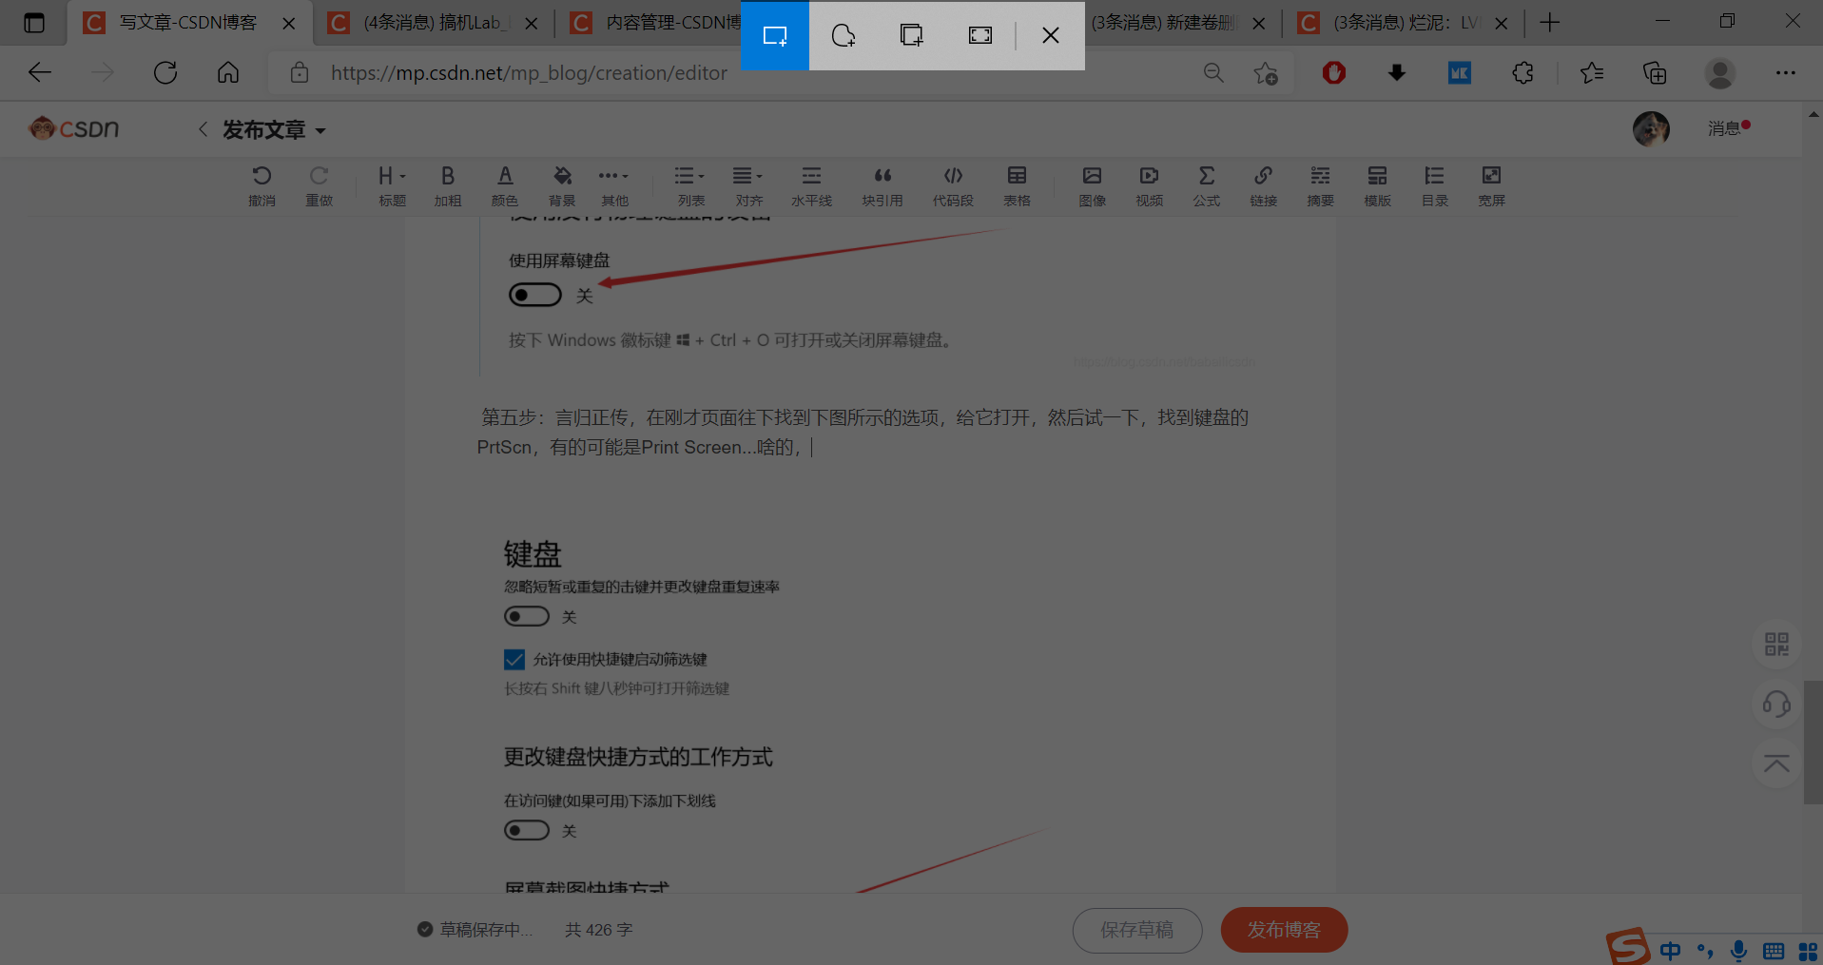This screenshot has height=965, width=1823.
Task: Open the heading level dropdown (标题)
Action: 390,184
